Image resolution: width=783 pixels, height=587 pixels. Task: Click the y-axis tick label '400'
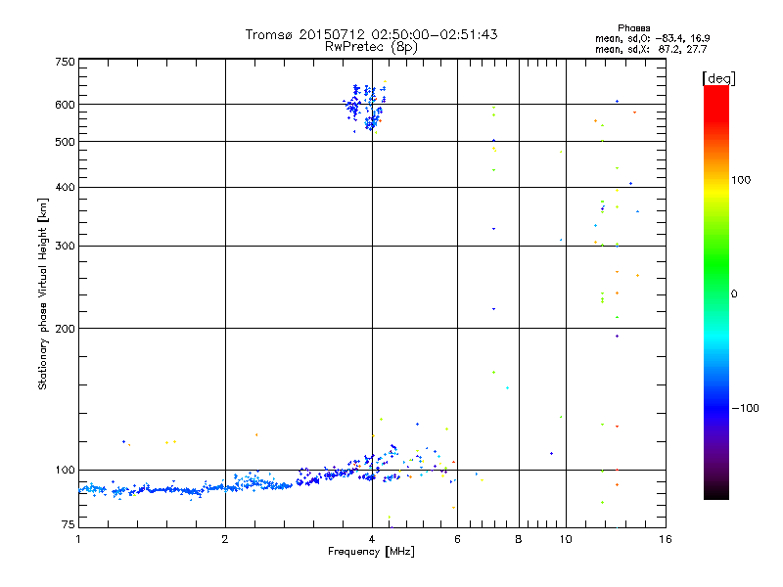(x=65, y=188)
